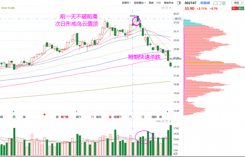245x157 pixels.
Task: Click the stock code 002747
Action: pos(190,3)
